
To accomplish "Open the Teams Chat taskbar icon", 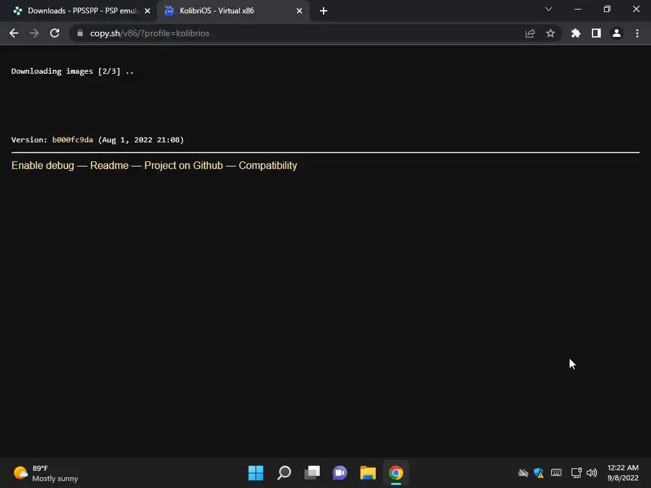I will pos(339,473).
